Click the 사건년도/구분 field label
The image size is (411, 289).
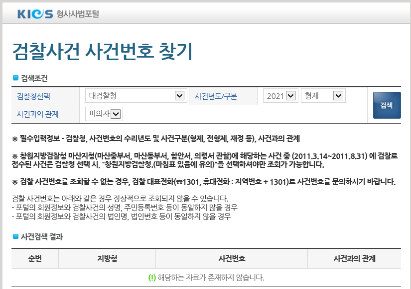216,96
